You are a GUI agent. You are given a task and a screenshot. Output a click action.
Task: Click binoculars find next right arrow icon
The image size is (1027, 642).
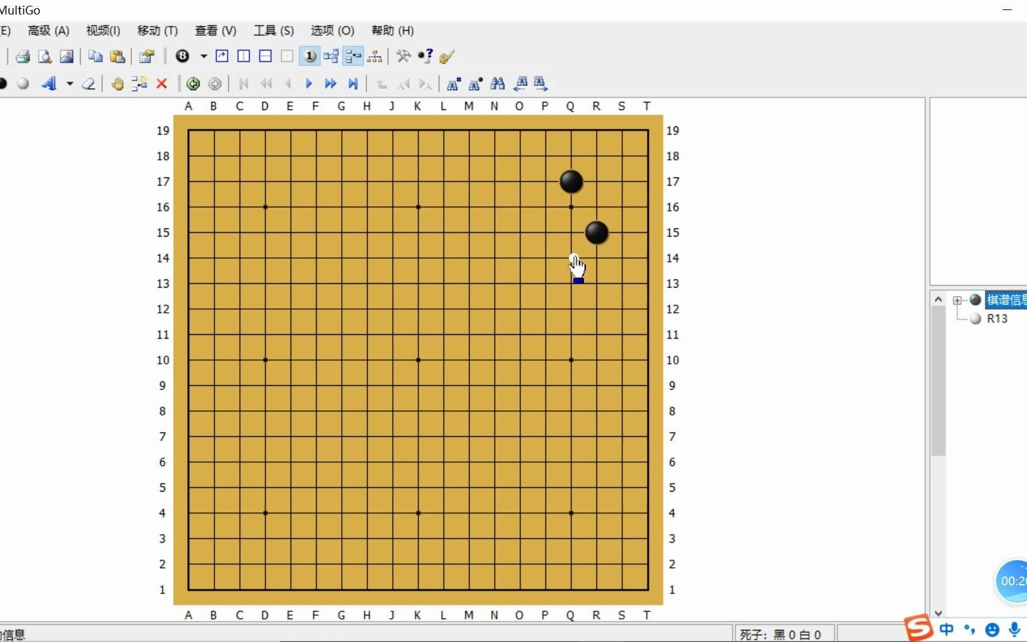(x=541, y=83)
